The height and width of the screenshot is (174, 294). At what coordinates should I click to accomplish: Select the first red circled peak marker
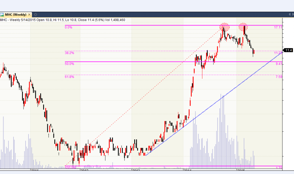pos(224,27)
